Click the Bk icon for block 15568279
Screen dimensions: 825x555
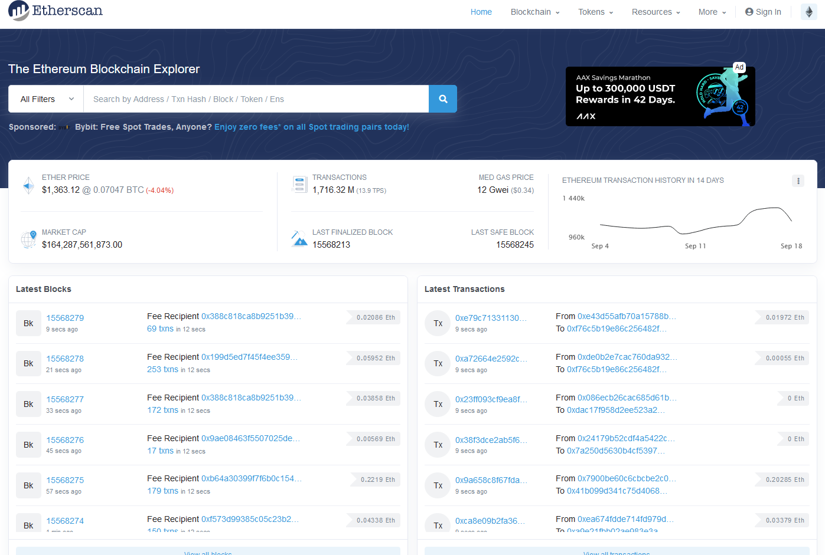pos(28,323)
